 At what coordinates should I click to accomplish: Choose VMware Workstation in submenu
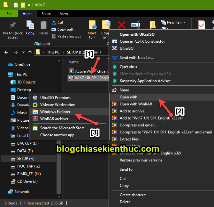tap(69, 105)
